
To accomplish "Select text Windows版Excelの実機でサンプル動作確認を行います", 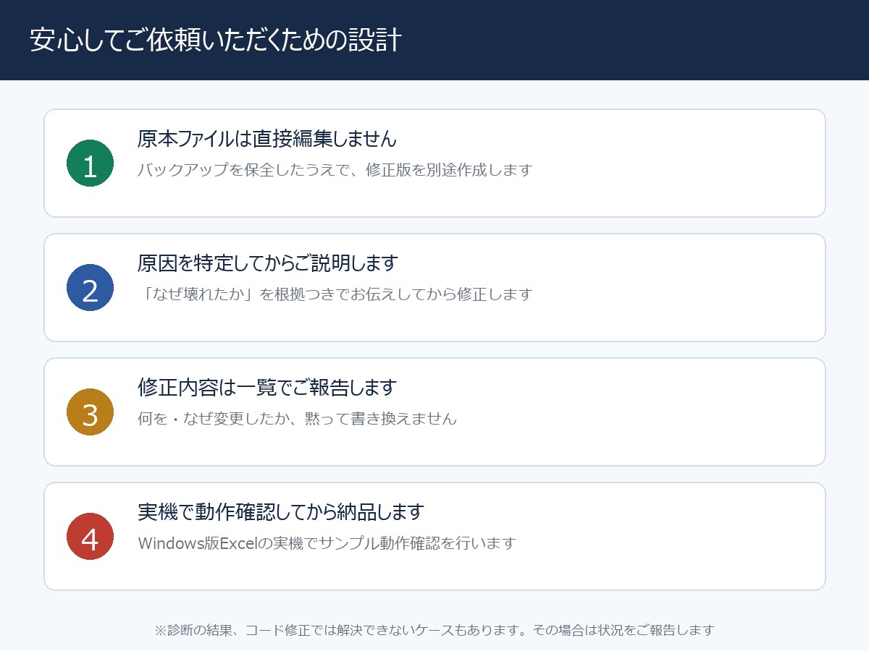I will [327, 543].
